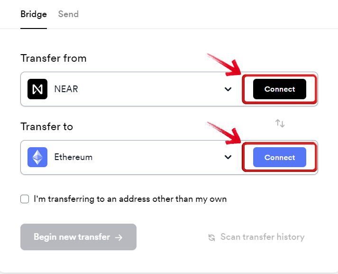
Task: Check the transferring to another address checkbox
Action: point(25,199)
